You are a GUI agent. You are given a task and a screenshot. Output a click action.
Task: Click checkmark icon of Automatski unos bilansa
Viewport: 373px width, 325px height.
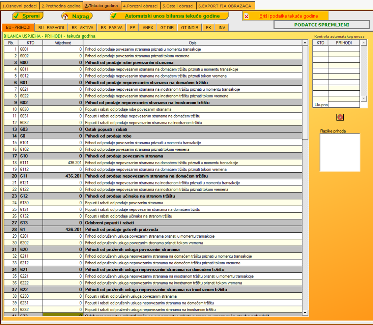114,16
